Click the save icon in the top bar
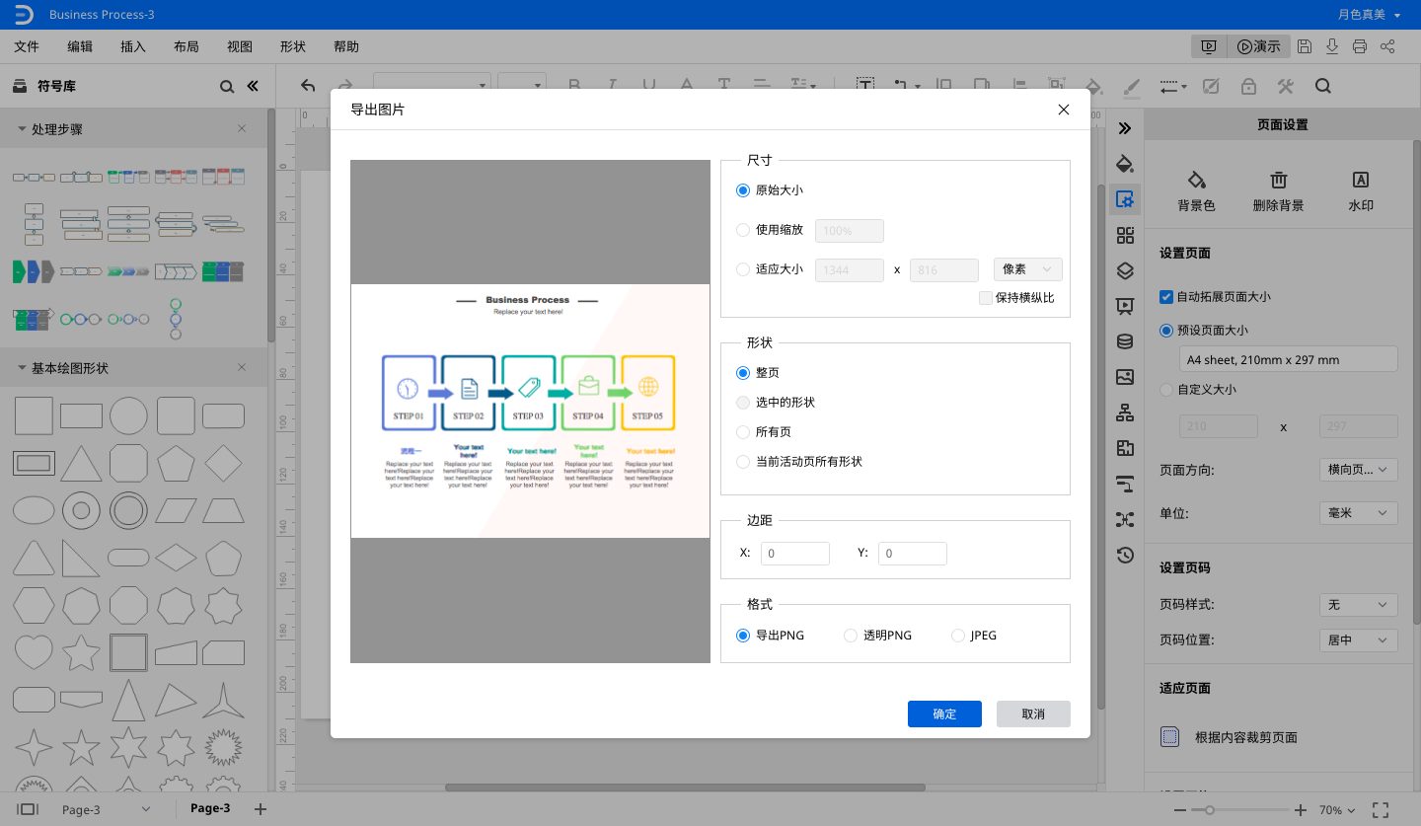The image size is (1421, 826). pyautogui.click(x=1305, y=46)
